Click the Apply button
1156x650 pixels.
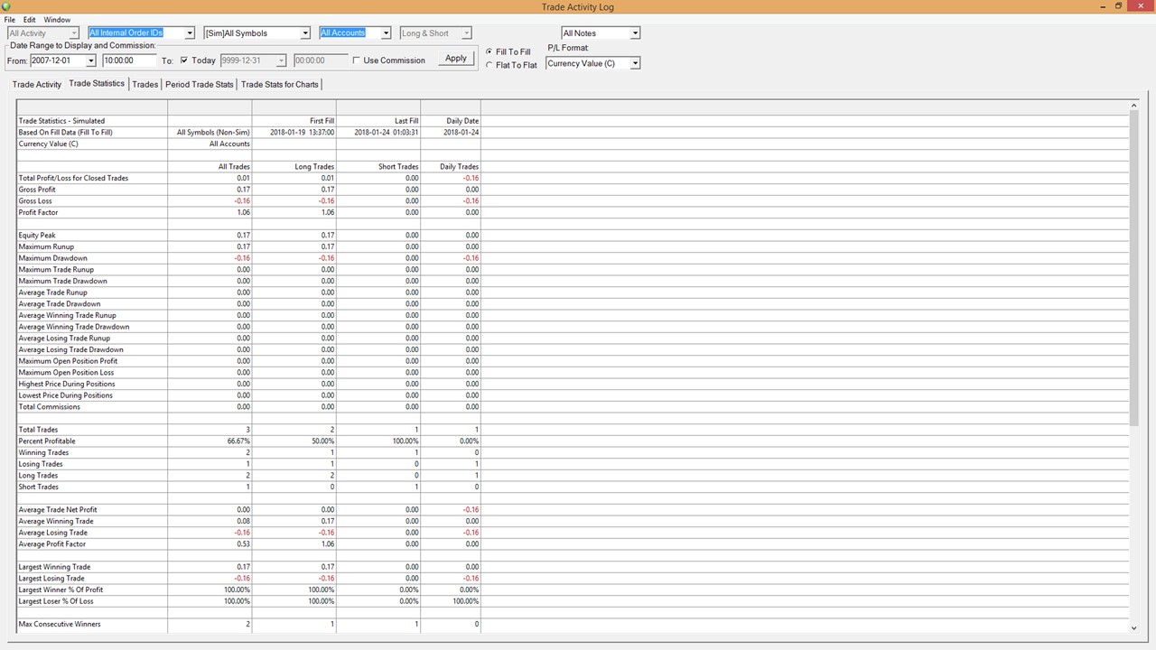456,59
